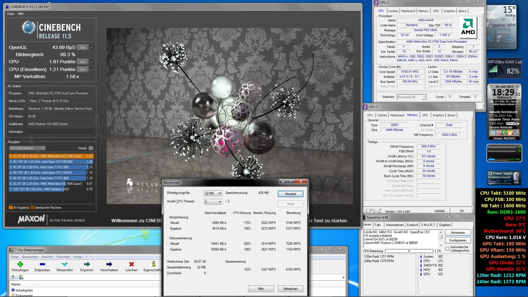Click the Details arrow button in Rangliste
This screenshot has height=297, width=528.
[x=91, y=148]
